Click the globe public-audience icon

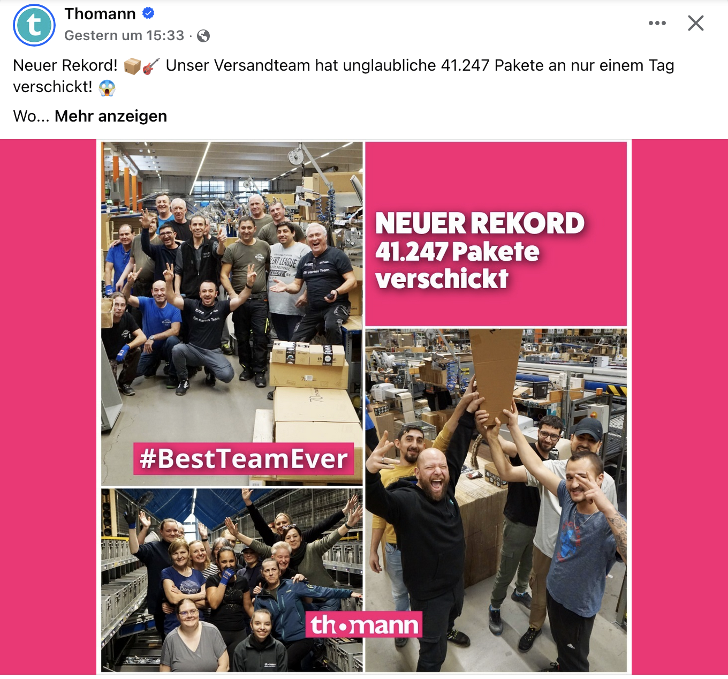(203, 36)
